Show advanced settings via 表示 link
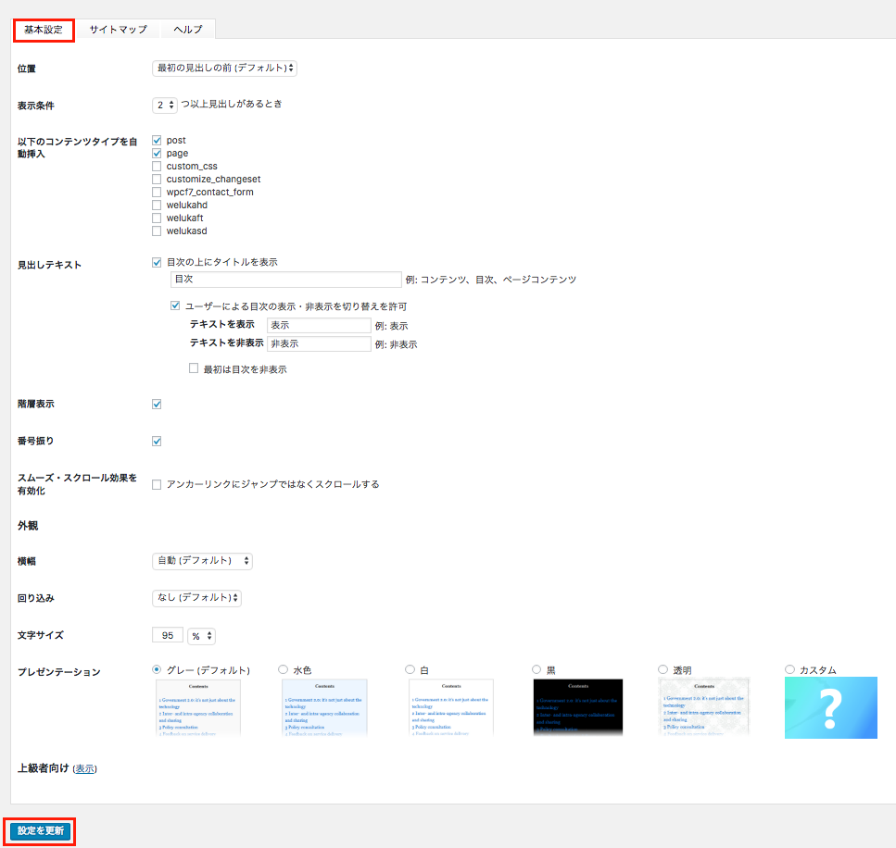896x848 pixels. click(84, 769)
